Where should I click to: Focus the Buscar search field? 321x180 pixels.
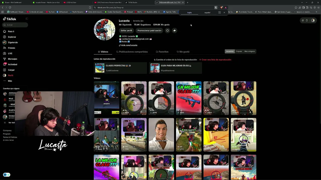(15, 25)
